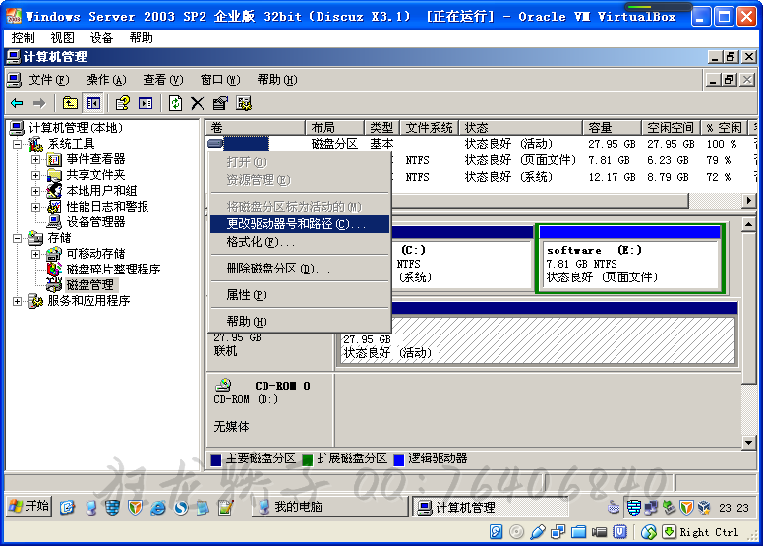Viewport: 763px width, 546px height.
Task: Click the volume list horizontal scroll right arrow
Action: [748, 200]
